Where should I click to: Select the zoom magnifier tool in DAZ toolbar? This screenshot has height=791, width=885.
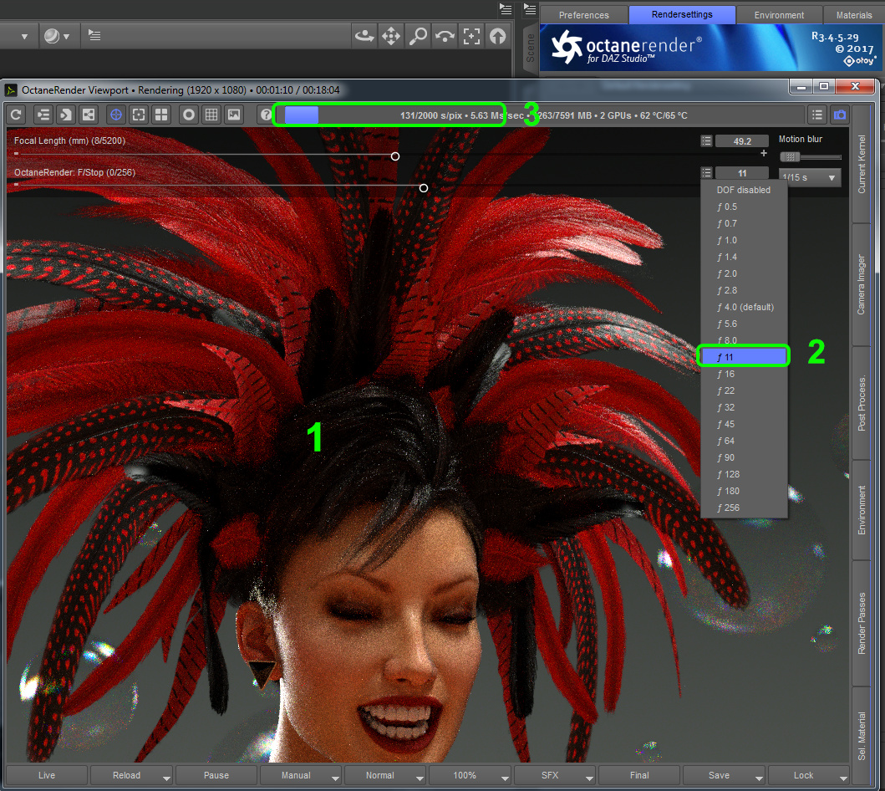417,36
